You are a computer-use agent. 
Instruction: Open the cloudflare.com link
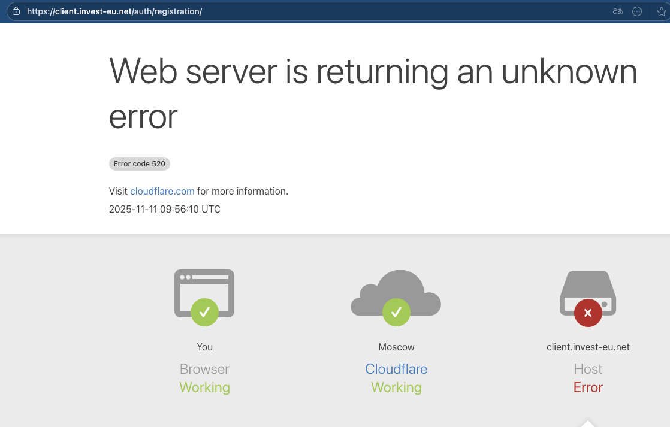point(162,192)
